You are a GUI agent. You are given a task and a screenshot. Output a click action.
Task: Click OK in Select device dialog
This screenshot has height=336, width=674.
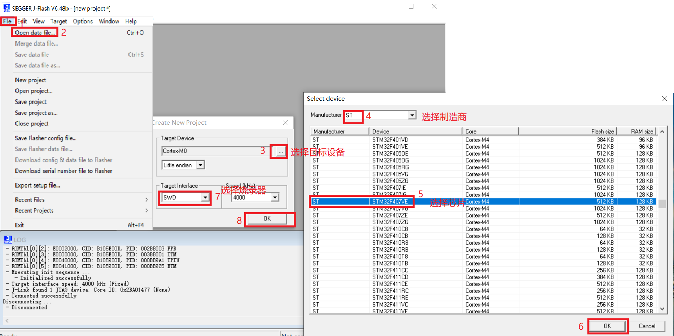click(607, 326)
